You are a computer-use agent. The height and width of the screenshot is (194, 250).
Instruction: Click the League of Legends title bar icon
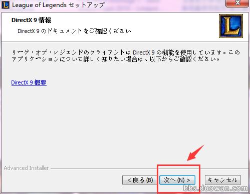coord(6,5)
